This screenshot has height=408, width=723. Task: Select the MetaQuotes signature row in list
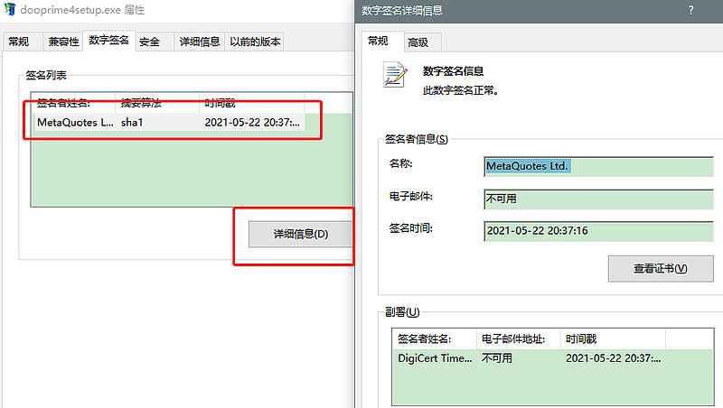point(172,122)
